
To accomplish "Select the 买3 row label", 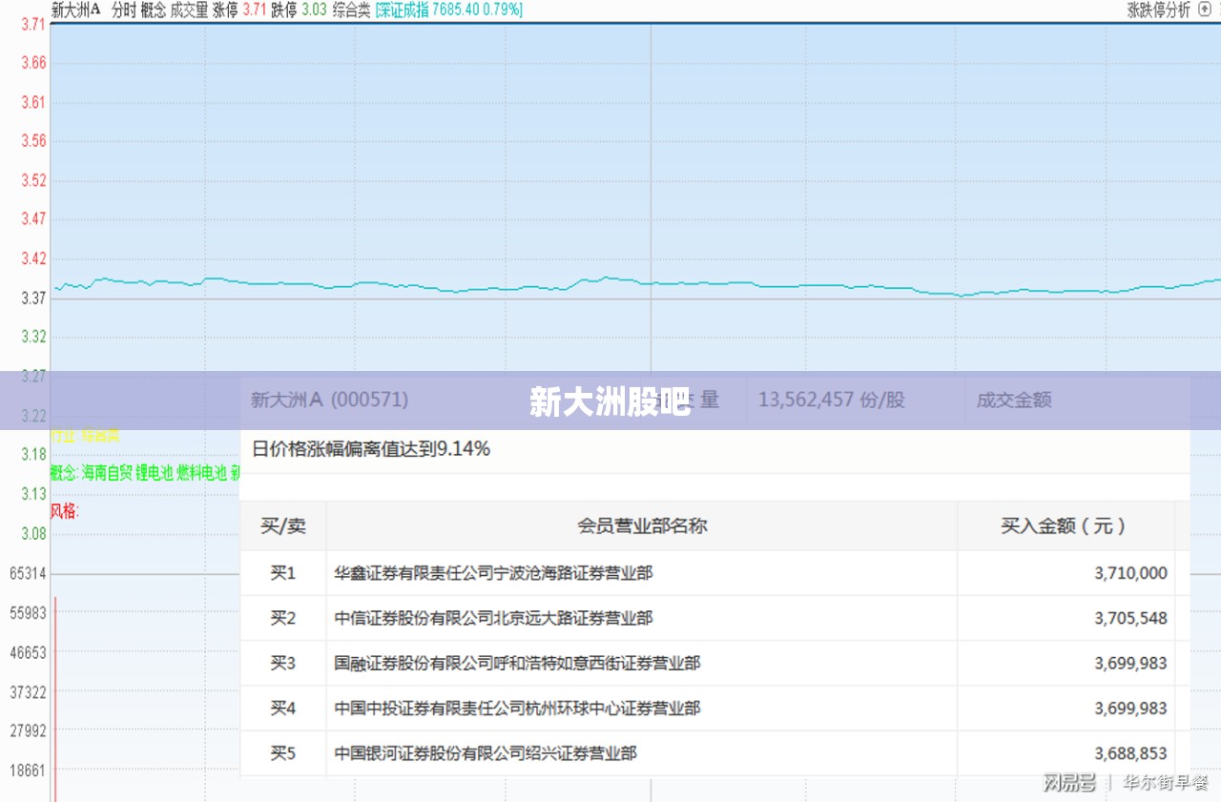I will [283, 663].
